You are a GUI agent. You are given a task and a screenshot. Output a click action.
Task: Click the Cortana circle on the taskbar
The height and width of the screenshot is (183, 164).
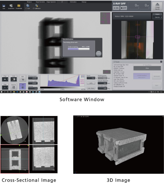(x=8, y=92)
